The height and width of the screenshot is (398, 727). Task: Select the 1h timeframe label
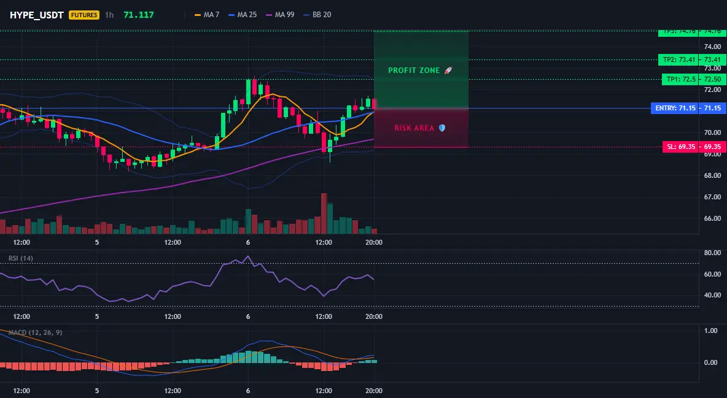(x=109, y=15)
